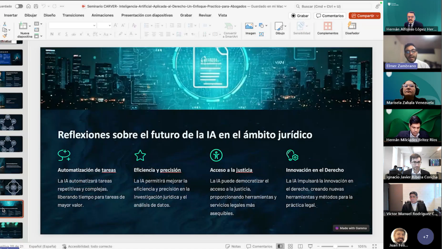The height and width of the screenshot is (249, 442).
Task: Click the Buscar search field
Action: point(333,6)
